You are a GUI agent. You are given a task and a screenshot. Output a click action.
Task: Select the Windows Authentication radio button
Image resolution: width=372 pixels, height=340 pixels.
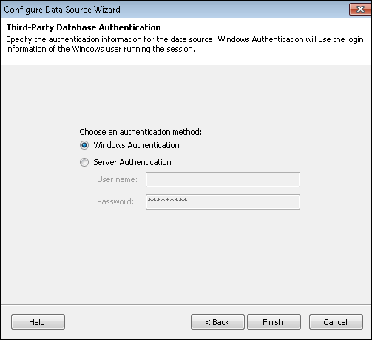click(84, 145)
